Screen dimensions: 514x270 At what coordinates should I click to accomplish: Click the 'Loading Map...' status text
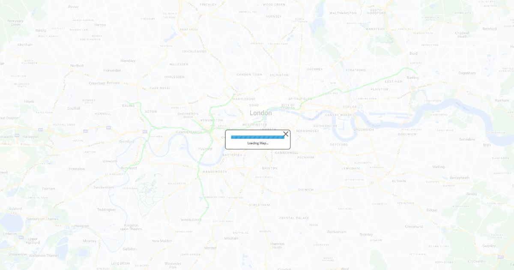[258, 143]
